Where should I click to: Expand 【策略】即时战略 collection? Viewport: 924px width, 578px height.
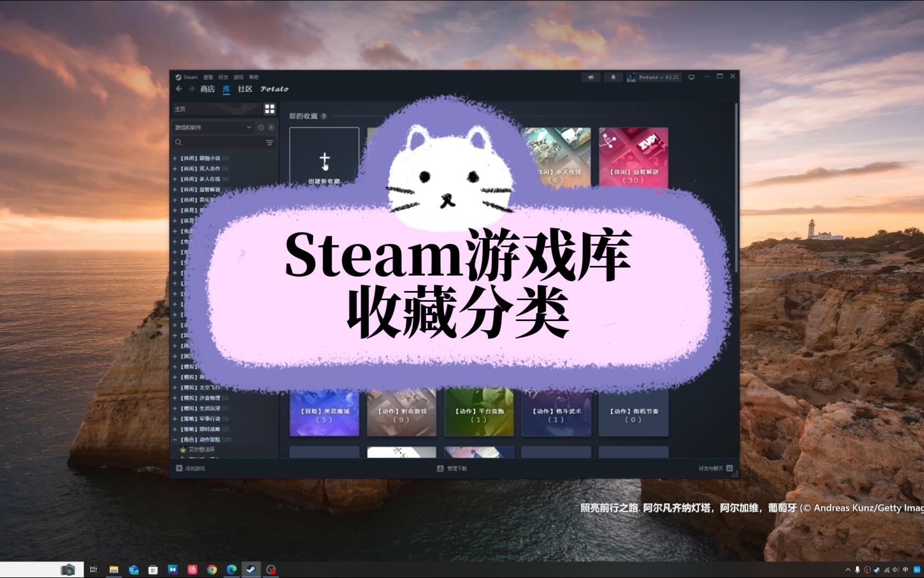[x=175, y=429]
